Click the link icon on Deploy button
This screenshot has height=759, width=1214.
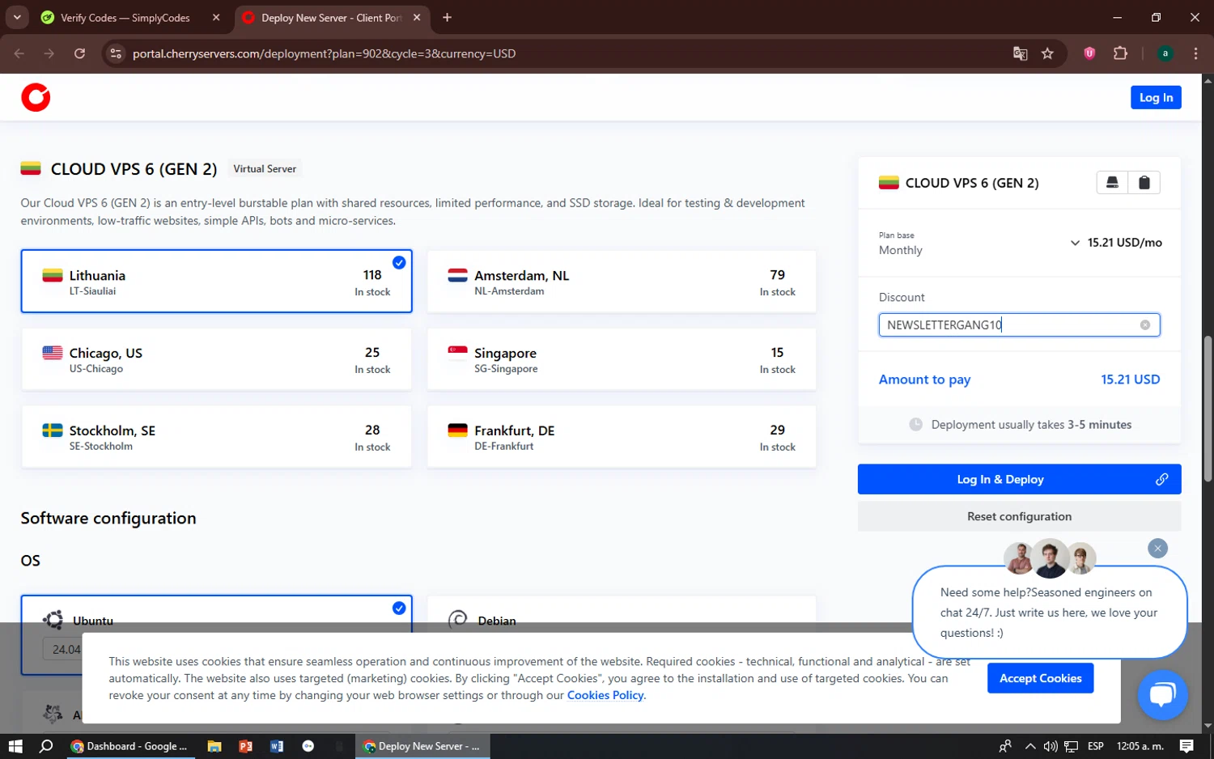(x=1162, y=479)
